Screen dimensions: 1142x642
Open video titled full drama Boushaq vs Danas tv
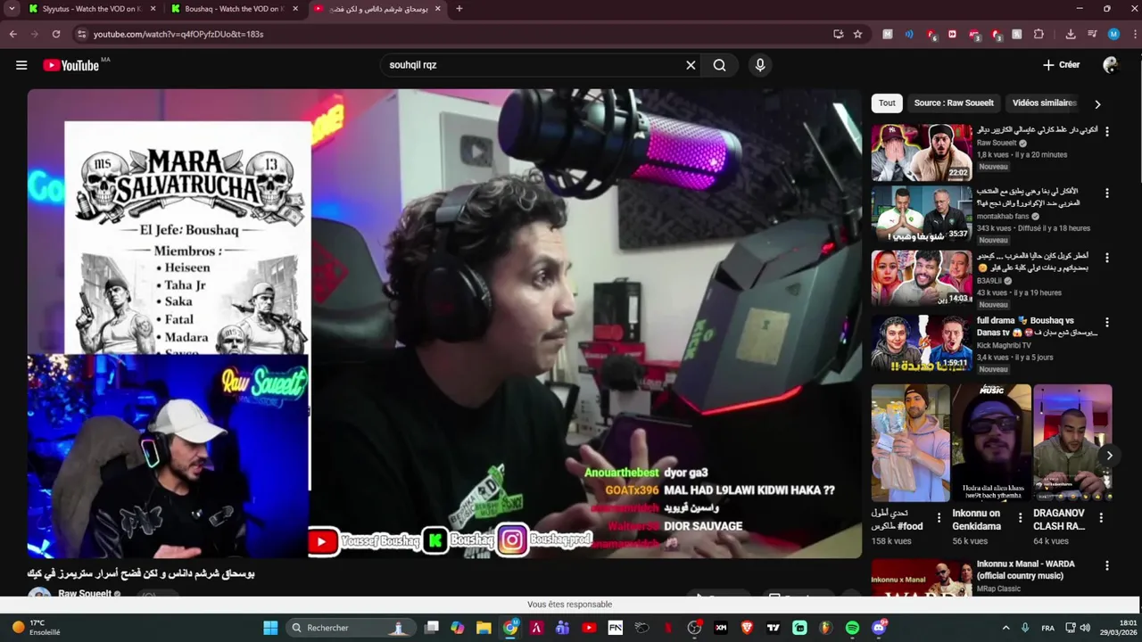(1037, 325)
